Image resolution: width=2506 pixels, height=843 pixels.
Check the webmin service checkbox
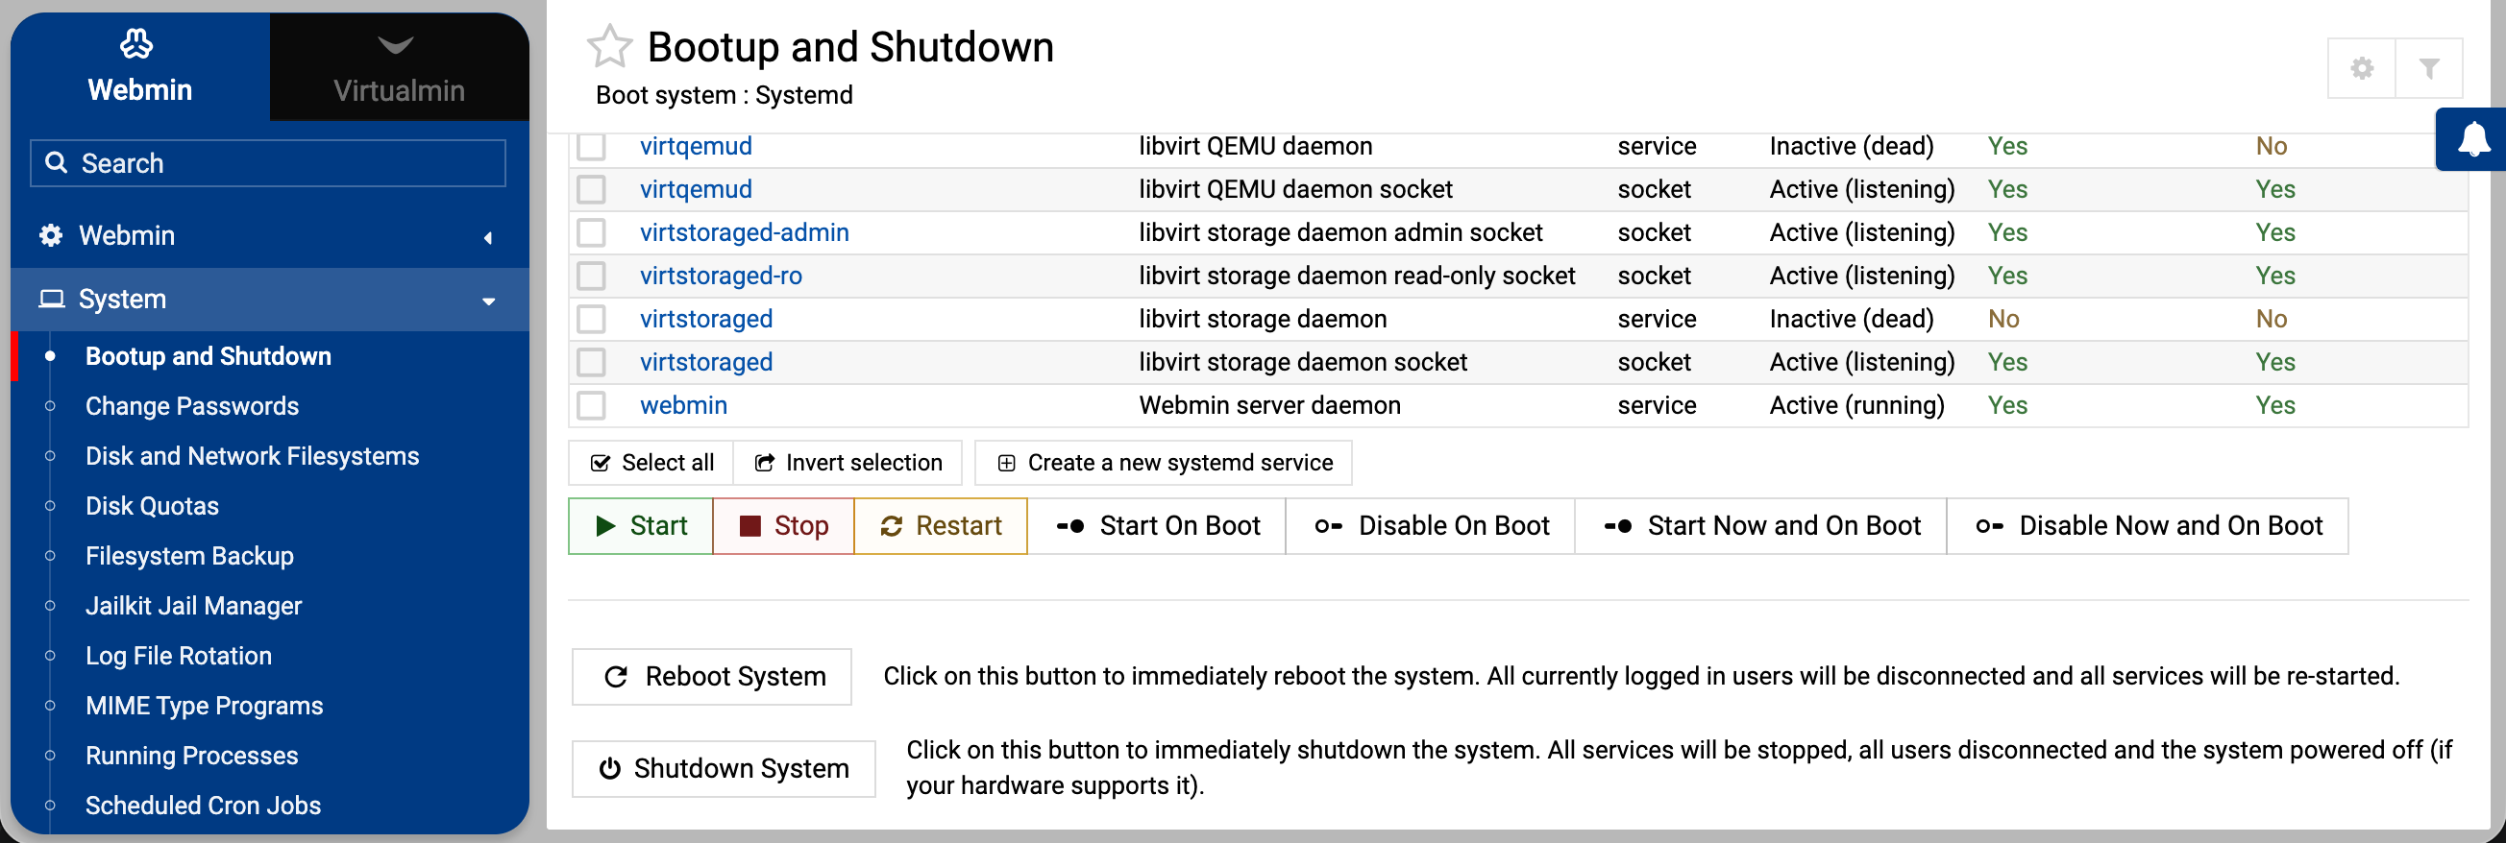tap(592, 405)
